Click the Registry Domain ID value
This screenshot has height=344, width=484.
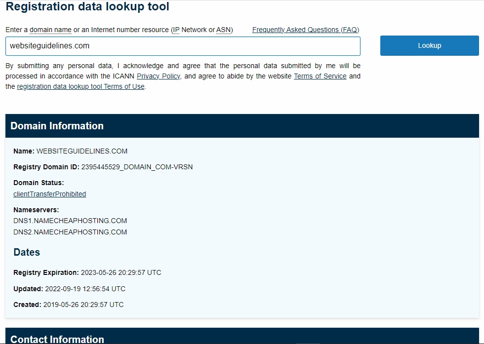point(137,167)
